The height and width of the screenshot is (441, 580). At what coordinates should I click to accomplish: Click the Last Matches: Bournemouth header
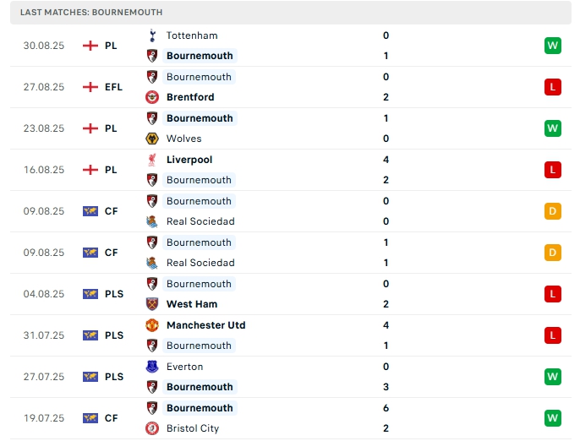92,13
